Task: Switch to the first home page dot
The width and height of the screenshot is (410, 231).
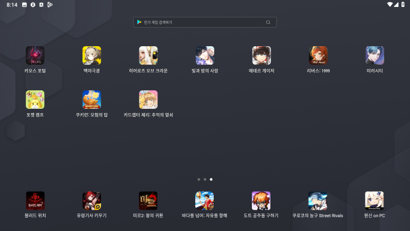Action: [199, 179]
